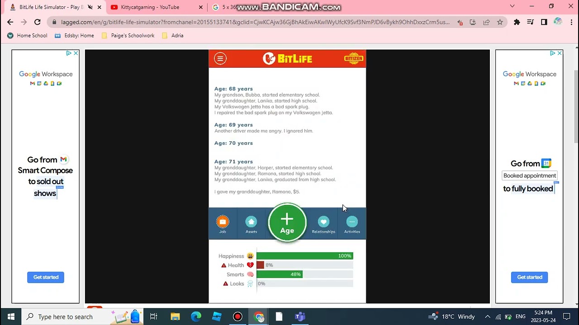Open the Relationships menu
This screenshot has height=325, width=579.
(323, 224)
